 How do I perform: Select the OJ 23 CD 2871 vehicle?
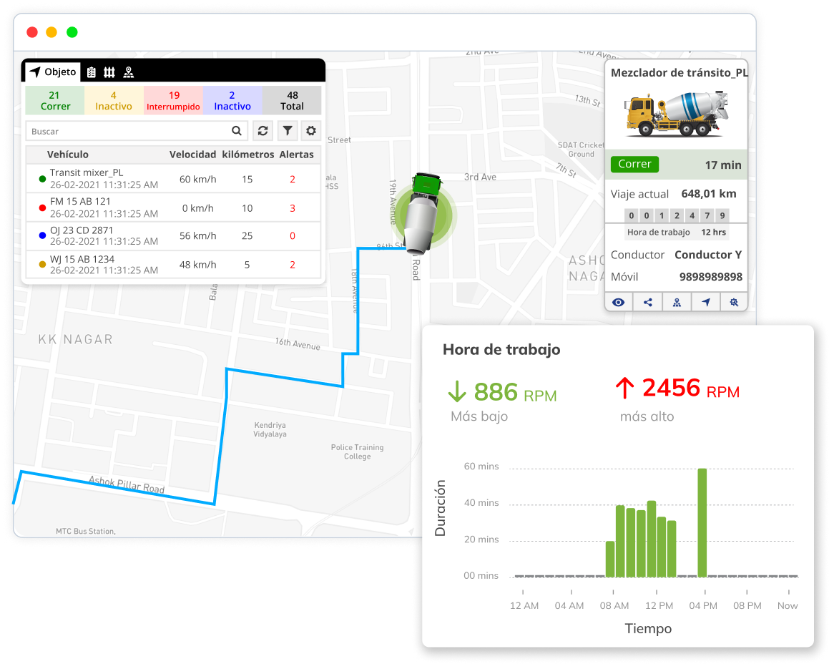[x=173, y=236]
